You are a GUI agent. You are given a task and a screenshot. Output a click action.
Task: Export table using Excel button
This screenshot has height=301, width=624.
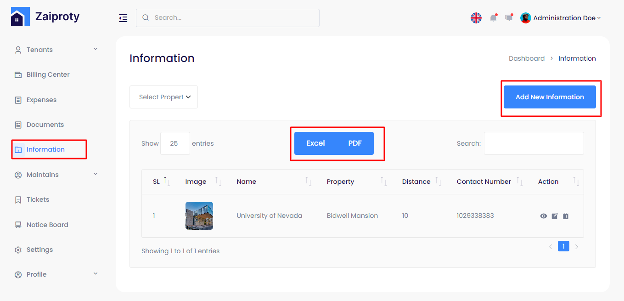tap(315, 143)
